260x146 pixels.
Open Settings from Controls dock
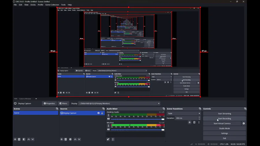tap(224, 133)
